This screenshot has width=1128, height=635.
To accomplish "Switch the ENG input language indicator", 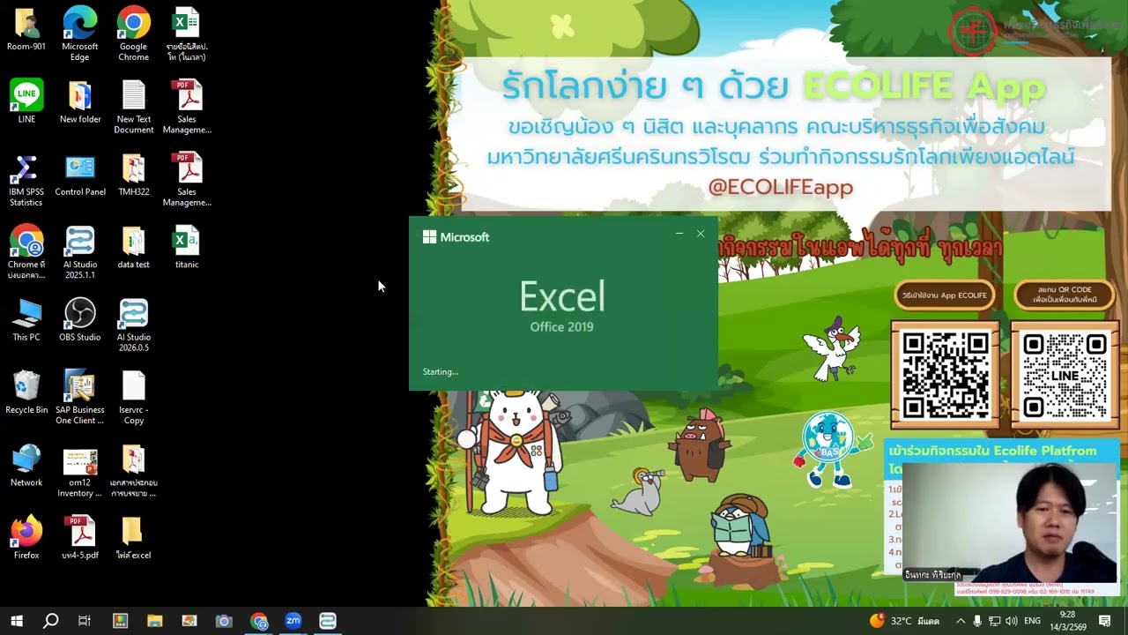I will [x=1032, y=621].
